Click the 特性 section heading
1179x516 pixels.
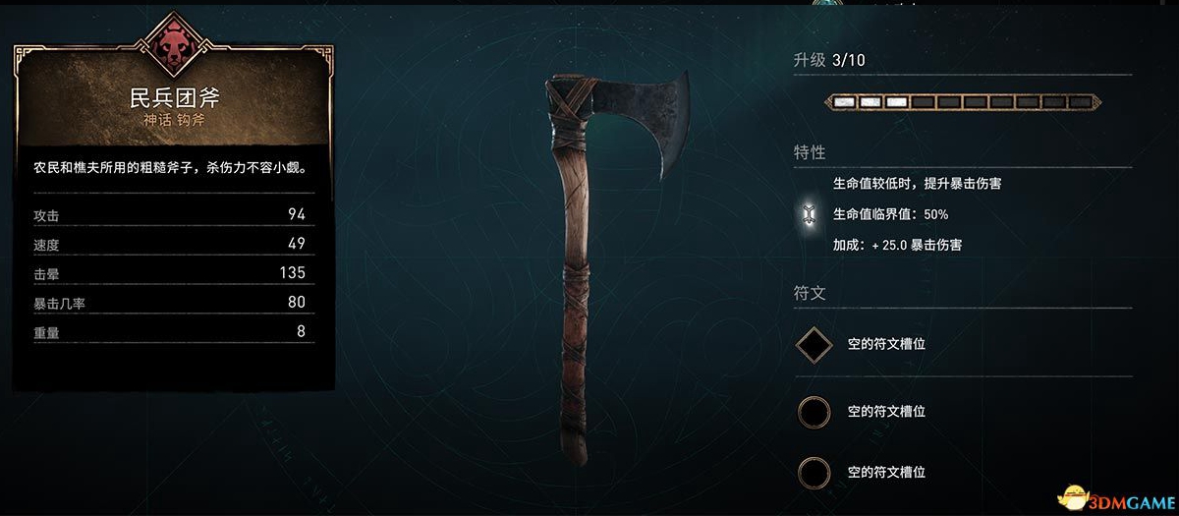[810, 152]
